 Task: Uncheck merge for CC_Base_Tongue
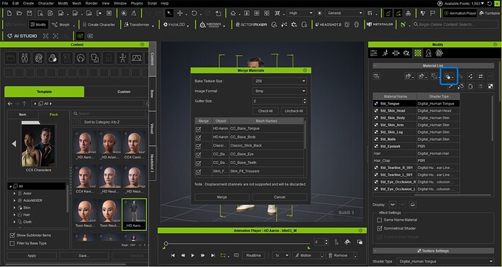coord(199,129)
